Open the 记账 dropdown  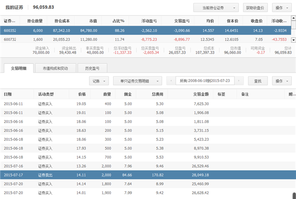pyautogui.click(x=99, y=81)
